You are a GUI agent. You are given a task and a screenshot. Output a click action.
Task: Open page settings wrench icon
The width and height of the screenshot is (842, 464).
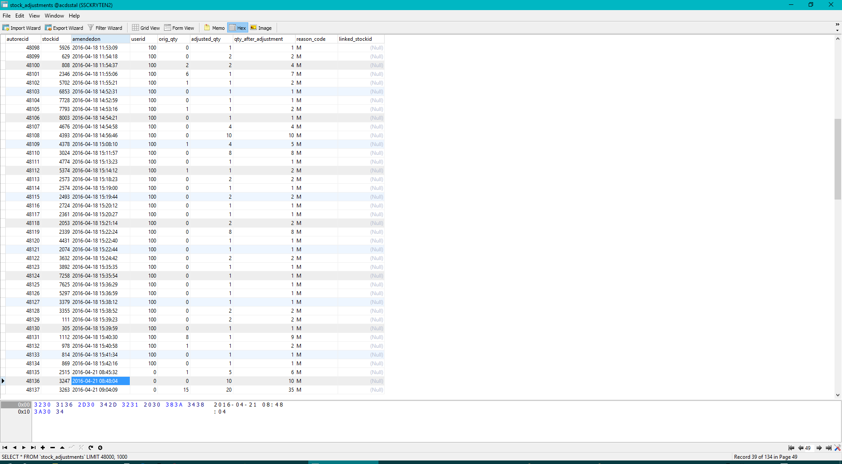point(837,448)
